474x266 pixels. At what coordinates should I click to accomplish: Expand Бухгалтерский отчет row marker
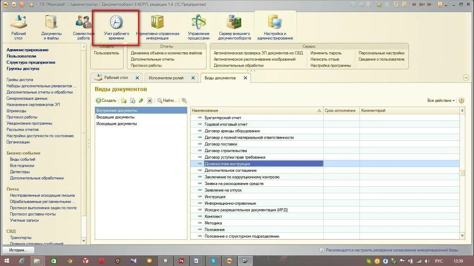point(200,118)
